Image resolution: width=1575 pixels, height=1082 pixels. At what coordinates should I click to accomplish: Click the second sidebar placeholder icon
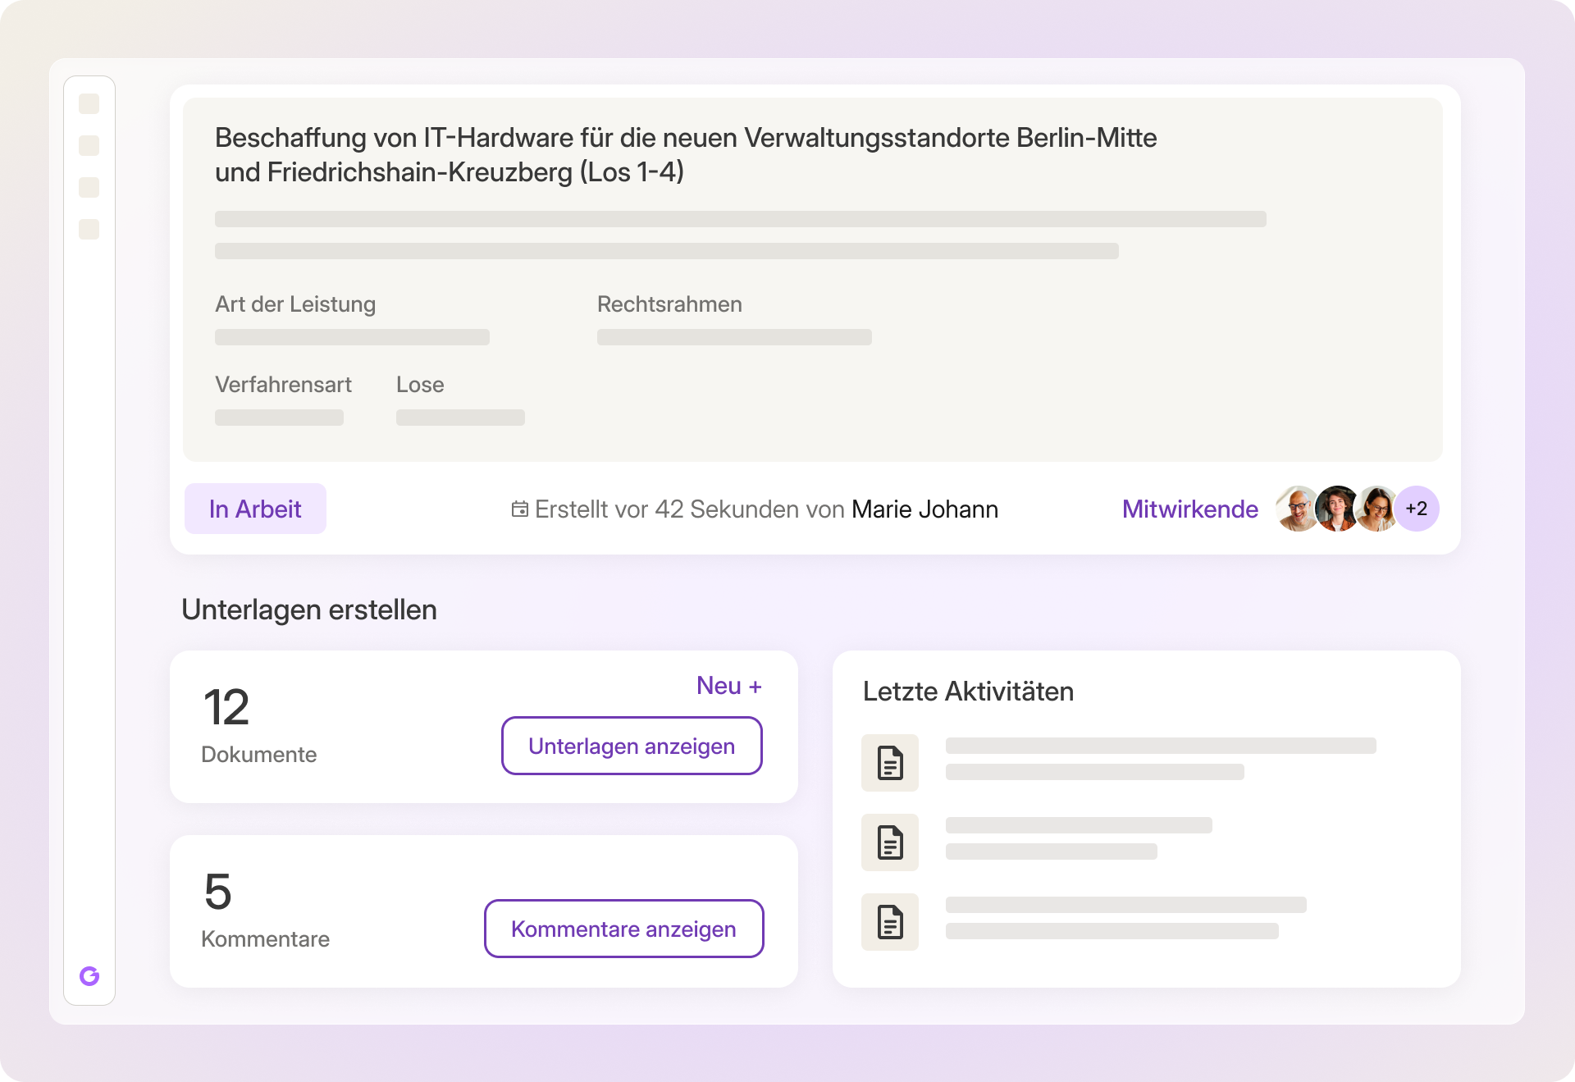[x=89, y=145]
